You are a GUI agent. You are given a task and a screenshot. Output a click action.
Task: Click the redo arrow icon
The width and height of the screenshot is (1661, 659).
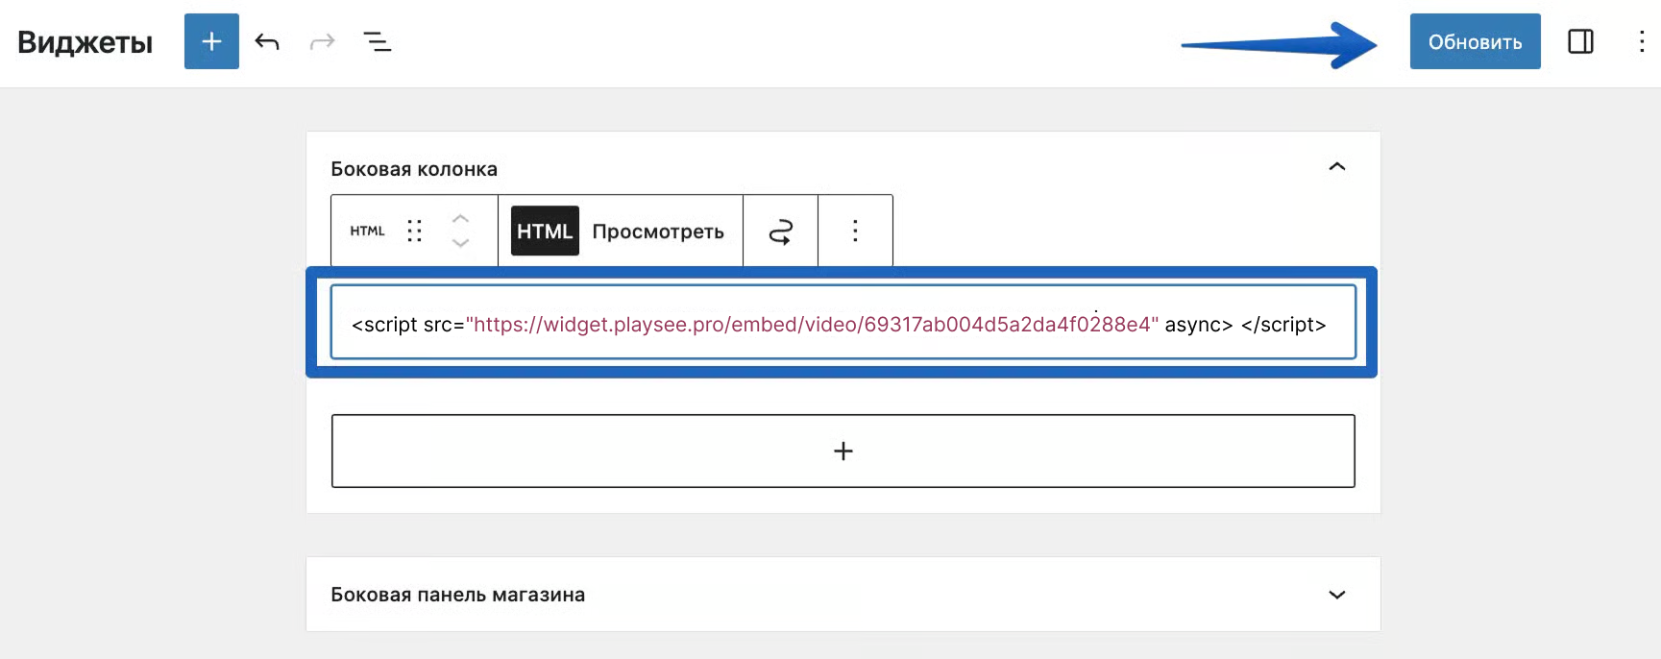click(x=322, y=41)
